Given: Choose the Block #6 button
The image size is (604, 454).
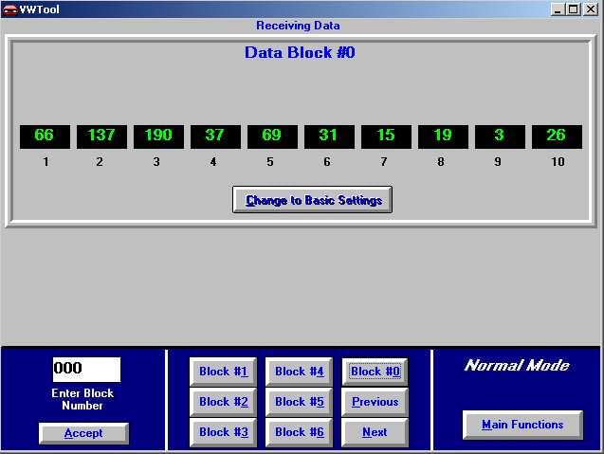Looking at the screenshot, I should 299,432.
